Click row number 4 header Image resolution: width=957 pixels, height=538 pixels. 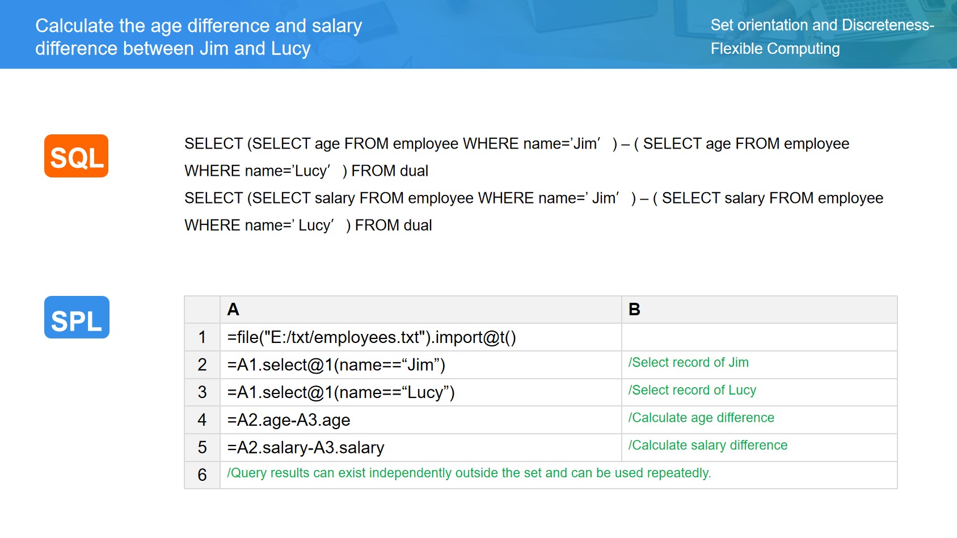click(202, 420)
